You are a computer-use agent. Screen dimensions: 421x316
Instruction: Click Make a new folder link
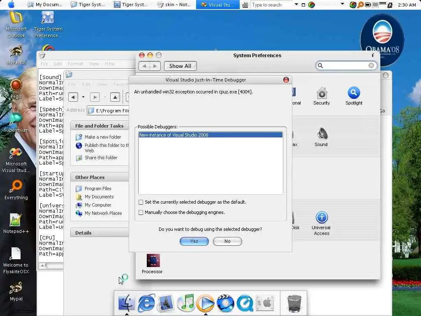click(x=103, y=137)
